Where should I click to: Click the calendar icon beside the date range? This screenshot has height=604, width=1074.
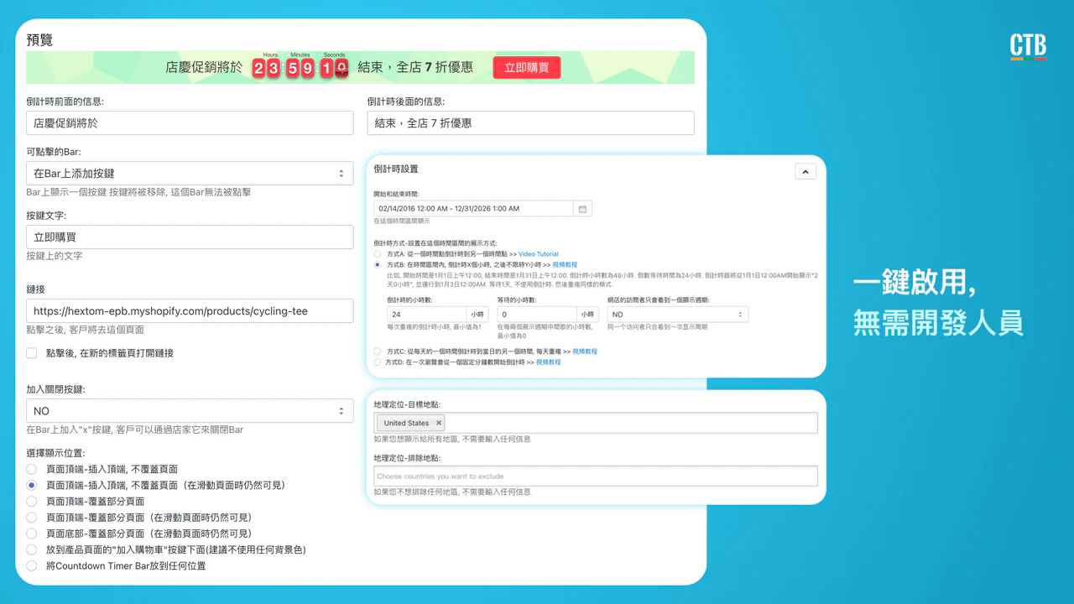pyautogui.click(x=582, y=208)
